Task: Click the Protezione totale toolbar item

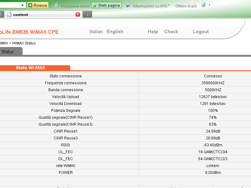Action: coord(72,5)
